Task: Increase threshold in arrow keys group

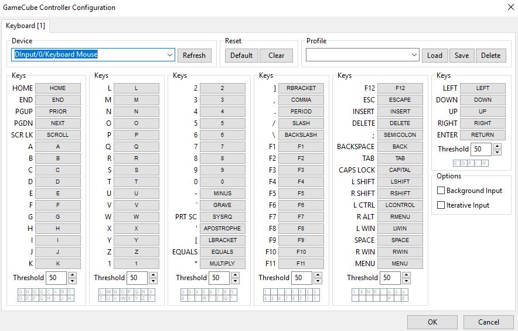Action: pos(497,146)
